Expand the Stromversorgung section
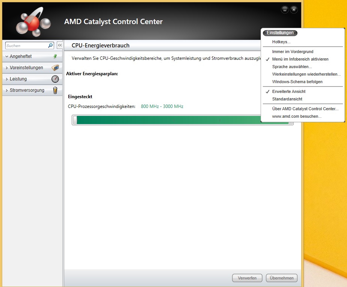The image size is (347, 287). pyautogui.click(x=7, y=90)
